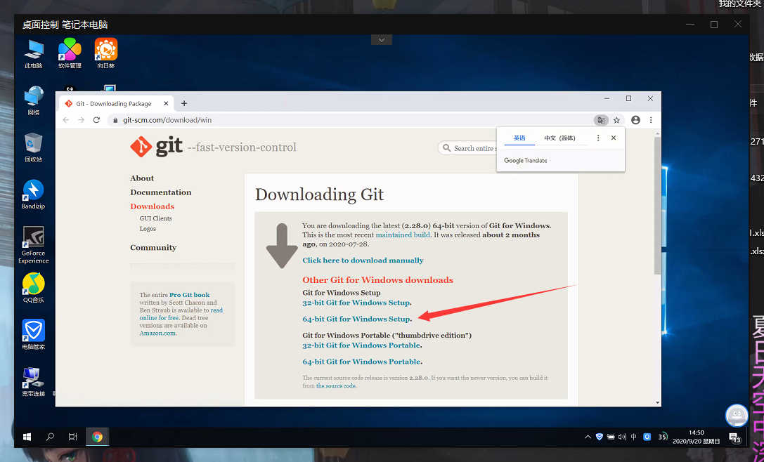The height and width of the screenshot is (462, 764).
Task: Open a new browser tab
Action: tap(184, 103)
